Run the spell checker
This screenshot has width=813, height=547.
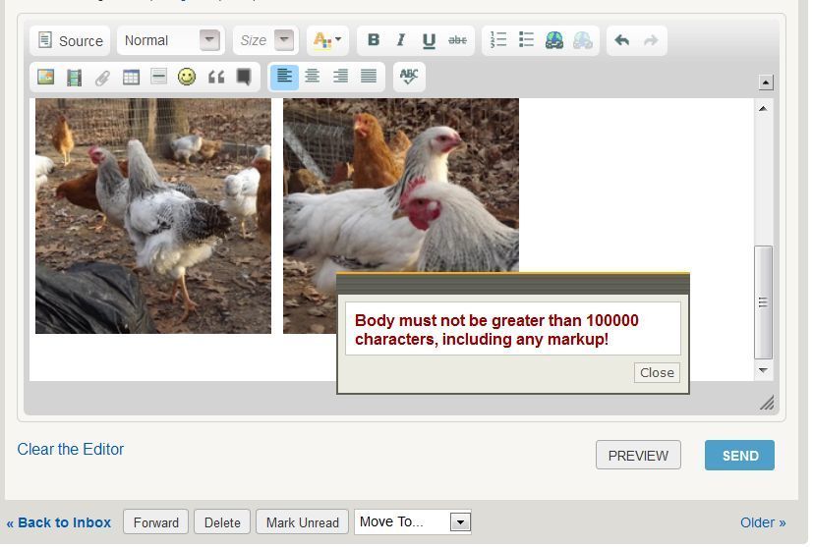pos(409,77)
